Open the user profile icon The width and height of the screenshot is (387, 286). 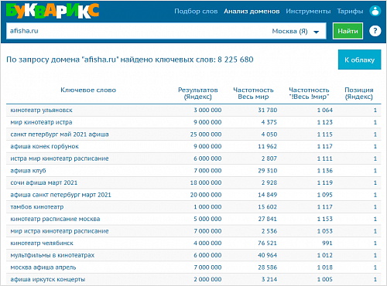coord(375,11)
